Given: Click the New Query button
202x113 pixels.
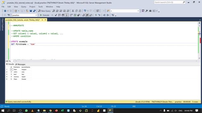Looking at the screenshot, I should (44, 11).
